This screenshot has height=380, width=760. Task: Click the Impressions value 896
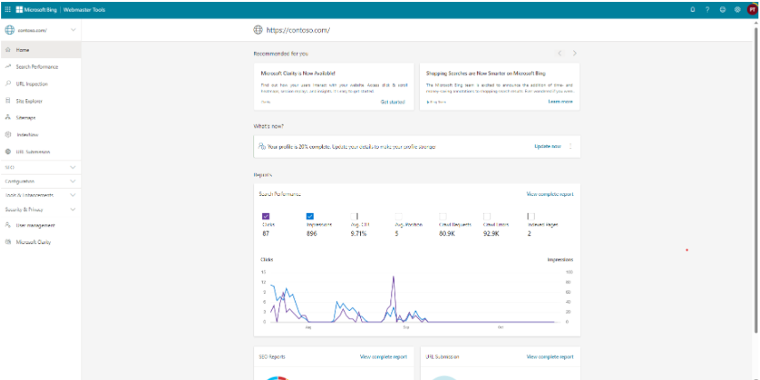(312, 233)
